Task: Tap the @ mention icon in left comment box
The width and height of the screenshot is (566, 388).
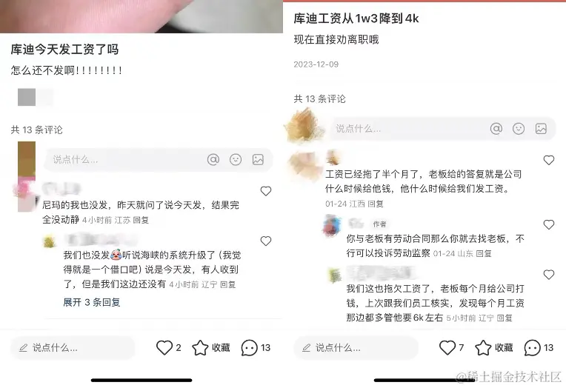Action: point(213,159)
